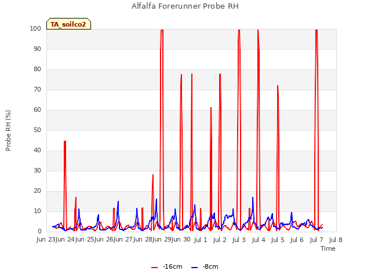Image resolution: width=371 pixels, height=278 pixels.
Task: Click the Jun 27 x-axis tick label
Action: click(x=123, y=240)
